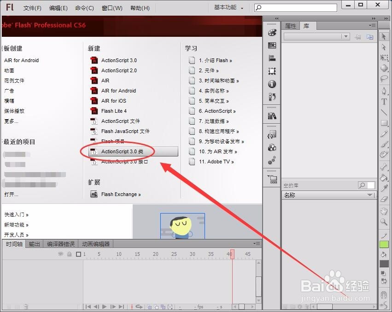
Task: Open the timeline panel options menu
Action: [257, 243]
